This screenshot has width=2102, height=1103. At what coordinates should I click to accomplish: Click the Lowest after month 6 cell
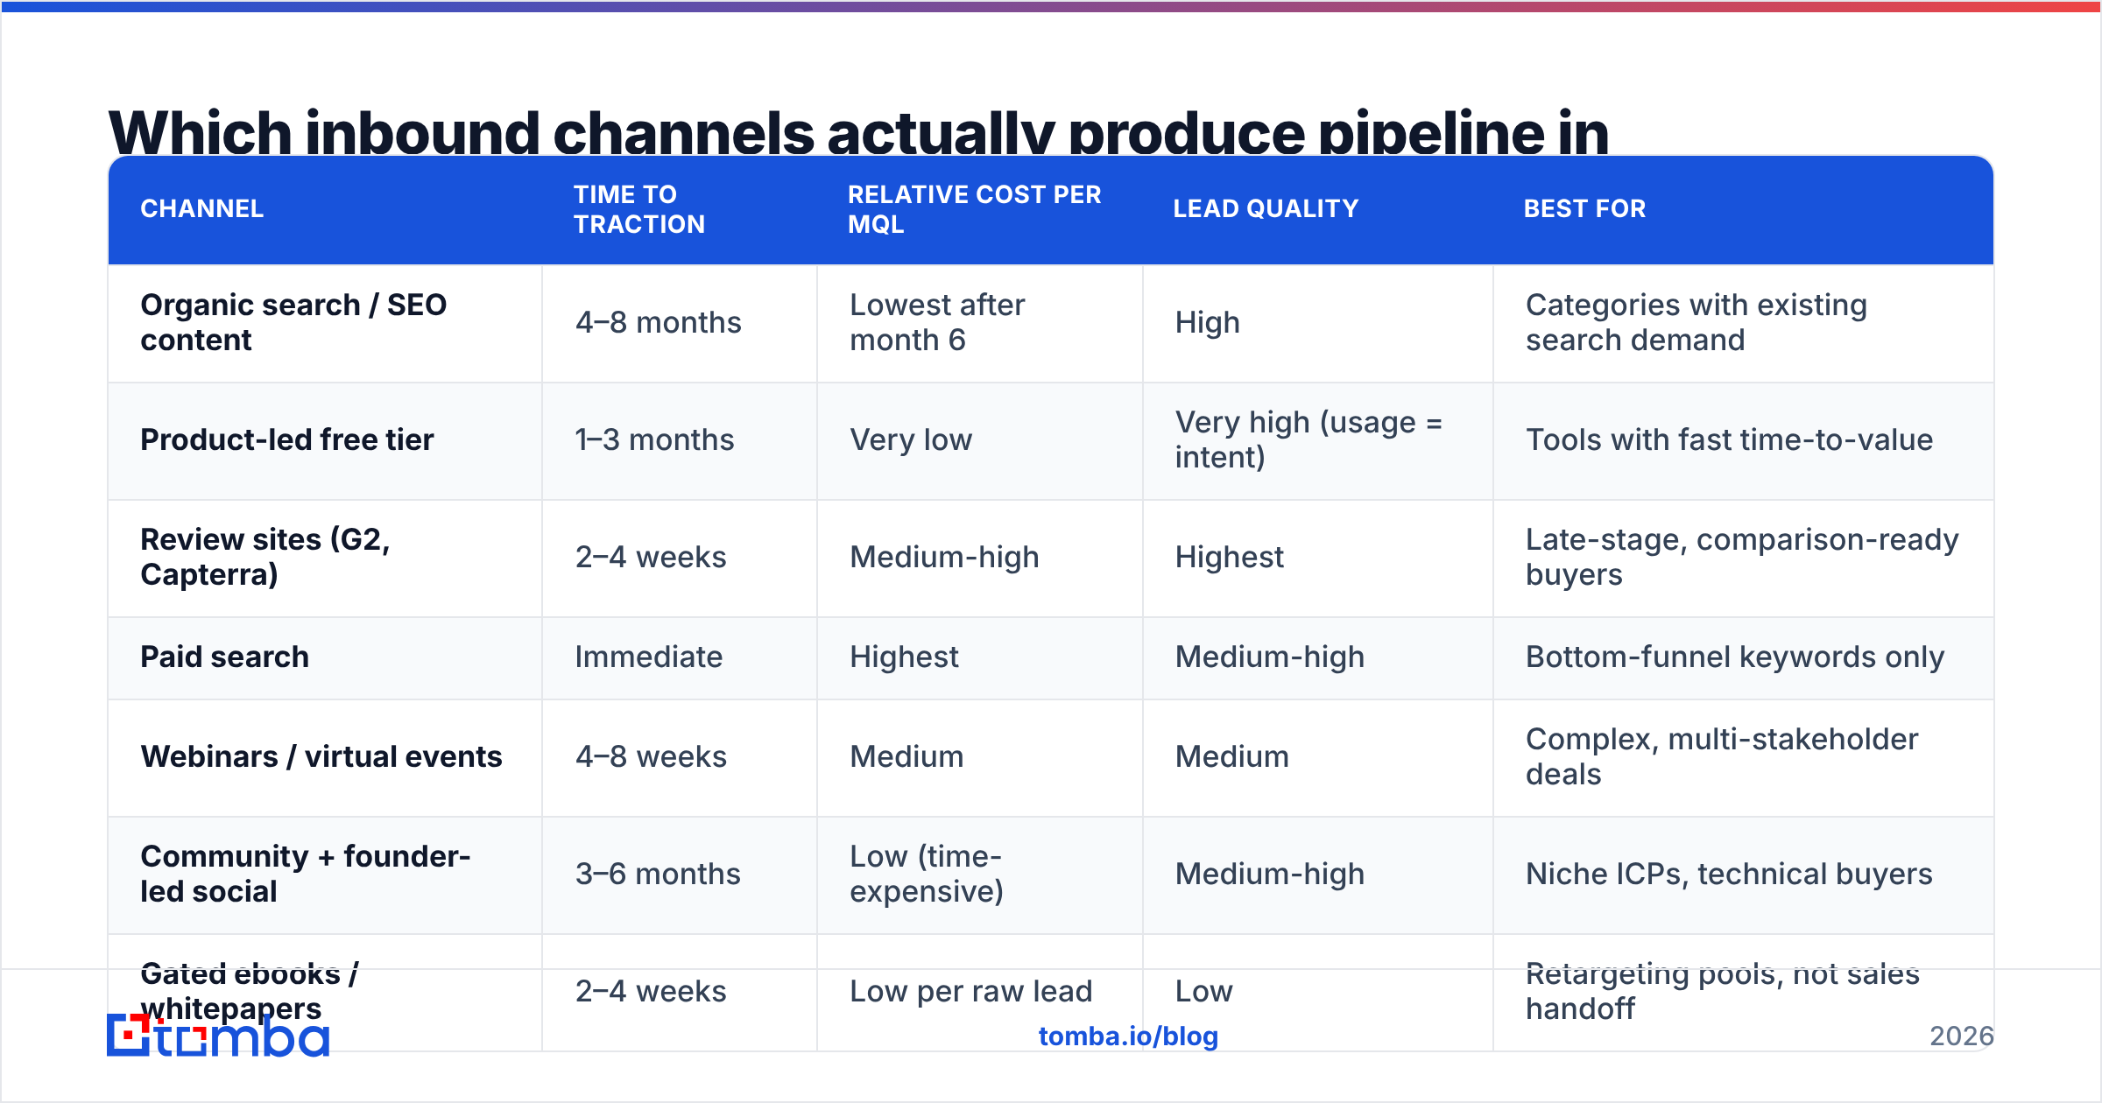click(x=980, y=323)
